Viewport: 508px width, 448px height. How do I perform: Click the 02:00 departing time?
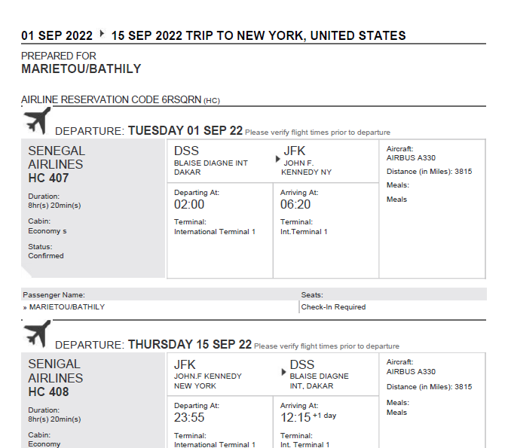coord(189,205)
